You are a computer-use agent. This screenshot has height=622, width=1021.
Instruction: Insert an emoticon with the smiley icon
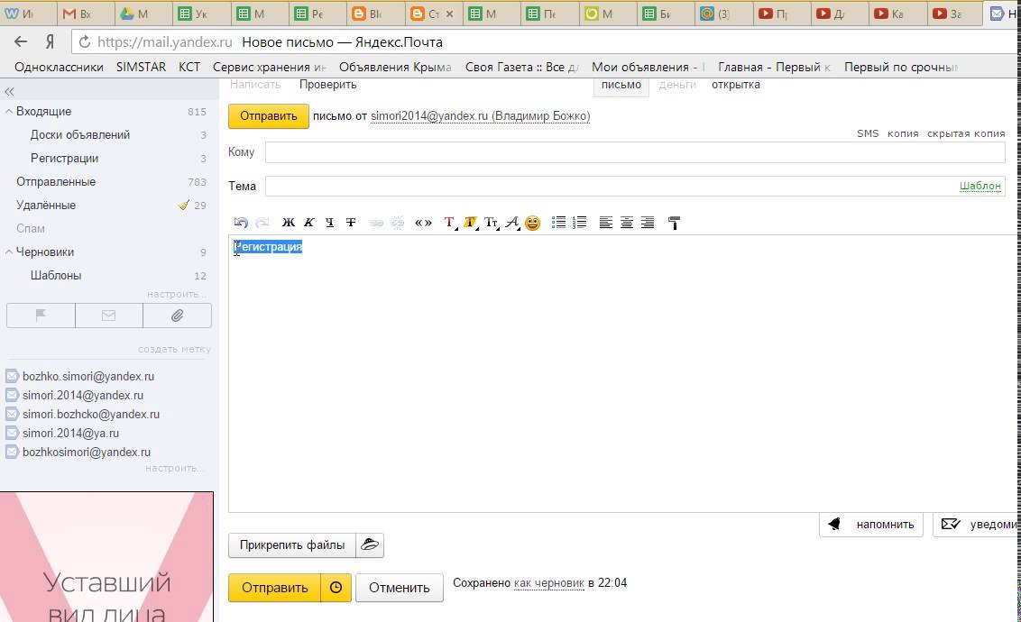tap(532, 223)
